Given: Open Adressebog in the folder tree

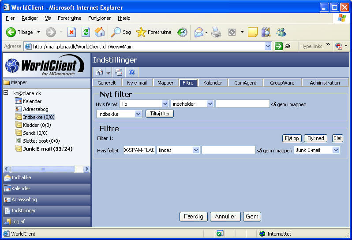Looking at the screenshot, I should click(x=35, y=109).
